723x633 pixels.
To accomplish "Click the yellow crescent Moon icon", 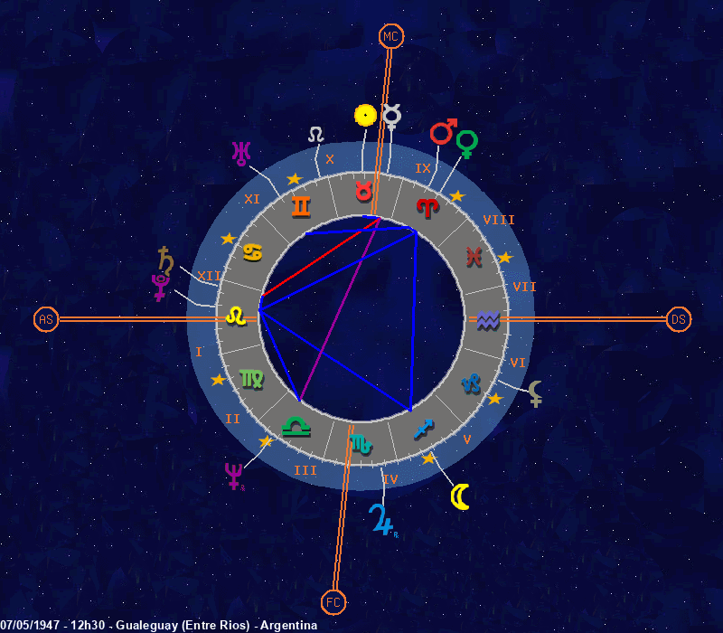I will 461,496.
